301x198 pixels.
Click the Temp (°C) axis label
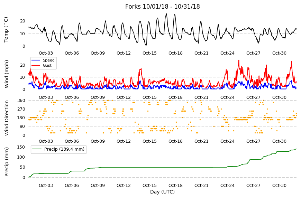pyautogui.click(x=6, y=30)
